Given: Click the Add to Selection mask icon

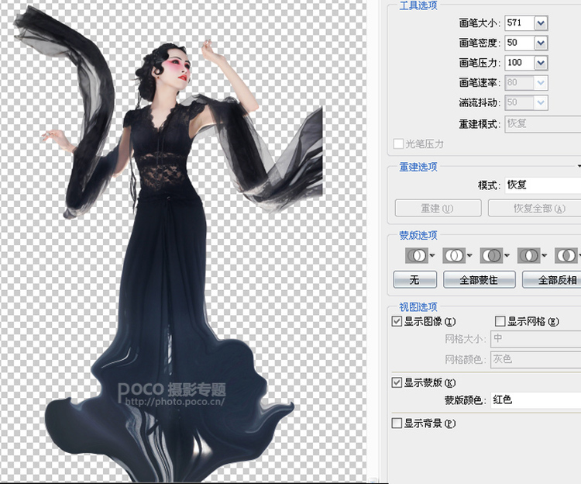Looking at the screenshot, I should [454, 255].
